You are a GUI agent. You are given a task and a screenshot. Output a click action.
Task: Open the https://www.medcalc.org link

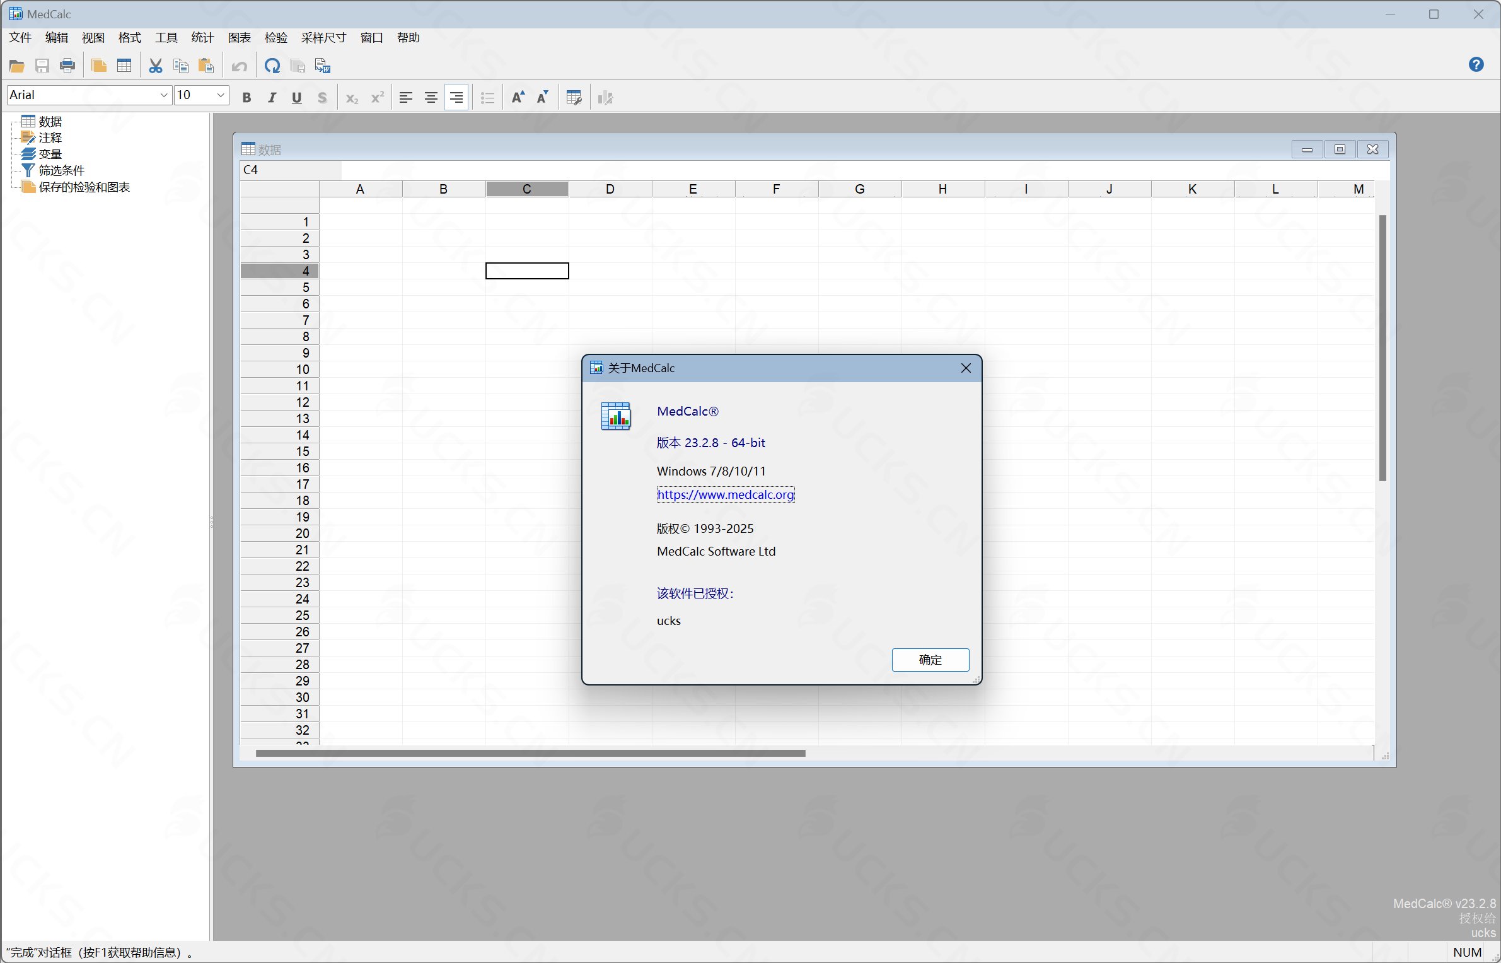(x=726, y=494)
